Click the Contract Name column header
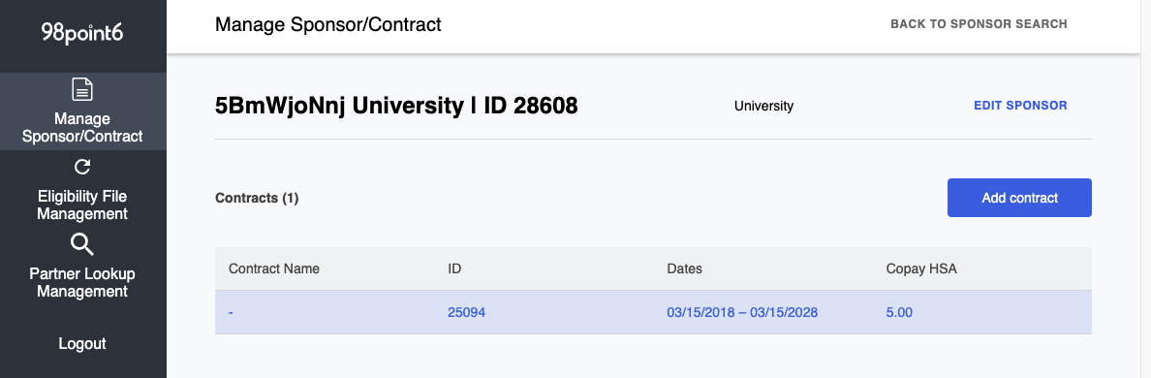 (274, 268)
